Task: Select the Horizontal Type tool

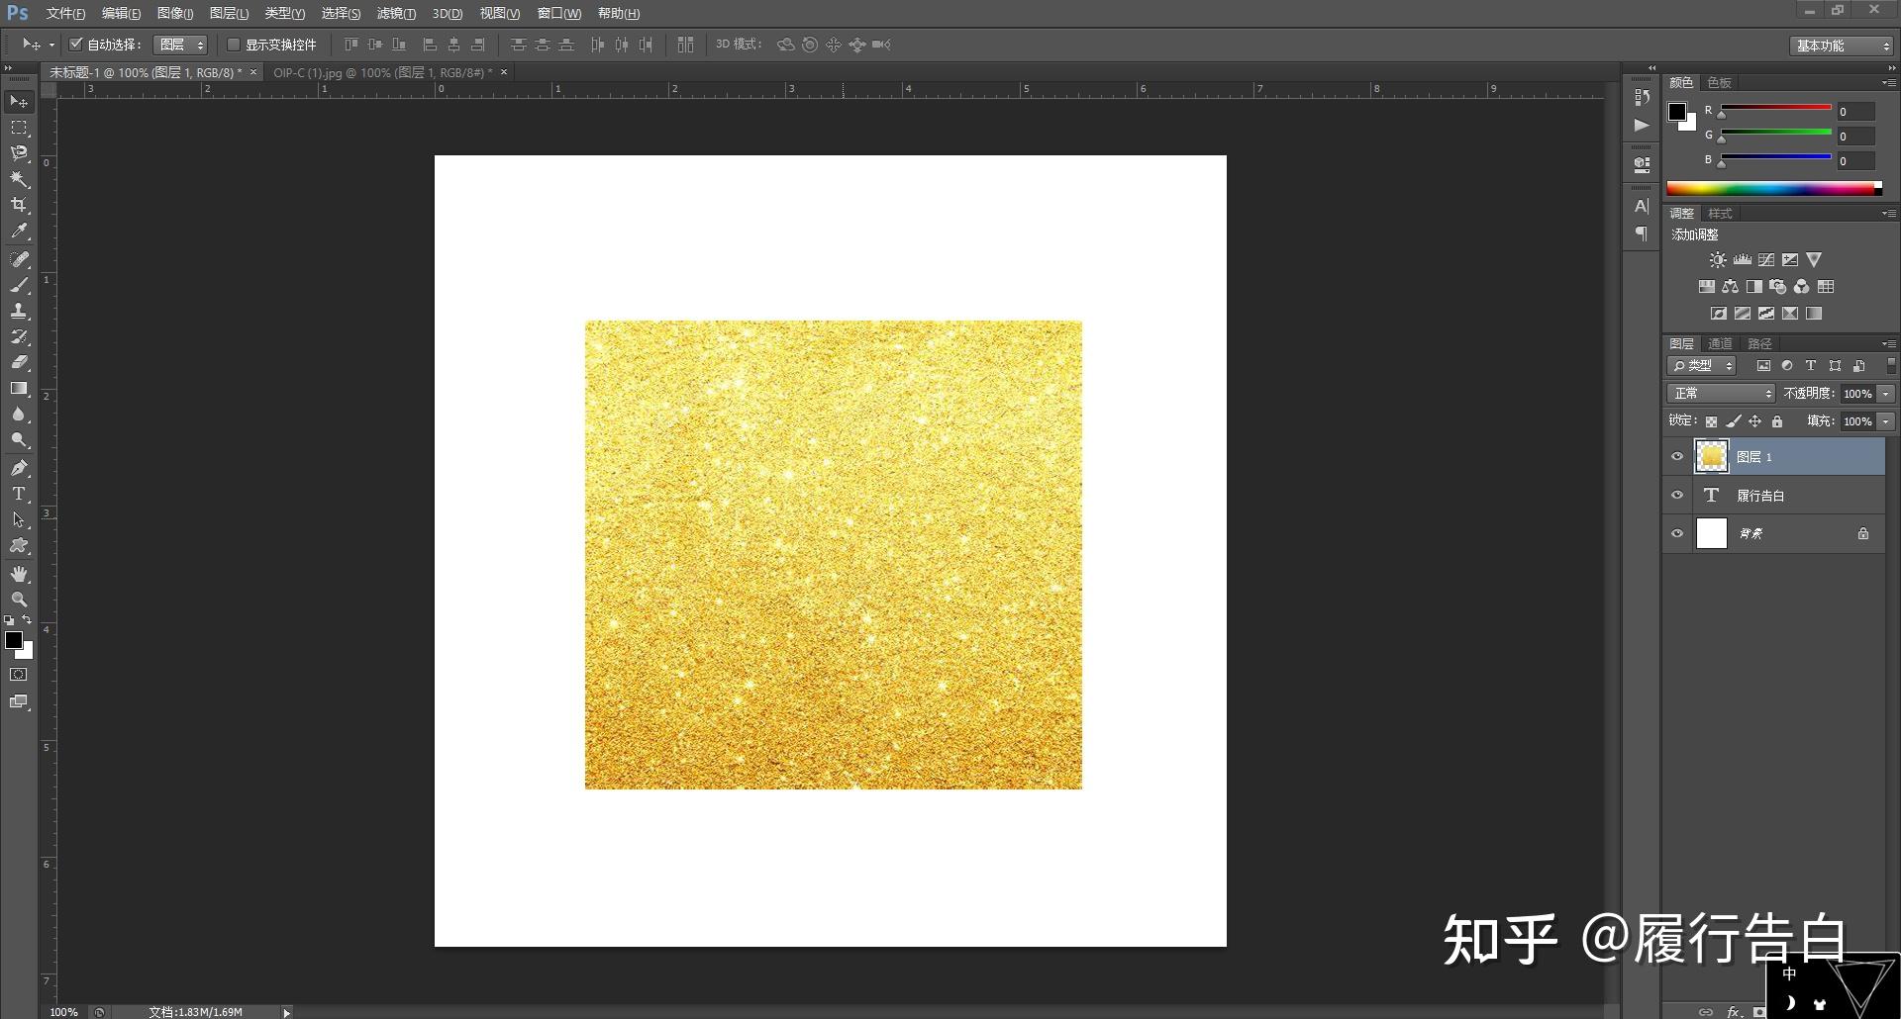Action: click(x=19, y=494)
